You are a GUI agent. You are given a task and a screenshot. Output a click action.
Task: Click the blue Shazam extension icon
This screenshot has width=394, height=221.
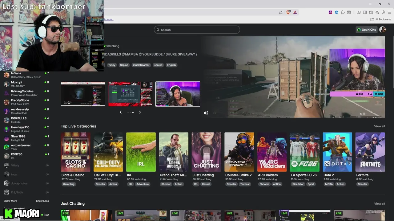click(x=336, y=12)
